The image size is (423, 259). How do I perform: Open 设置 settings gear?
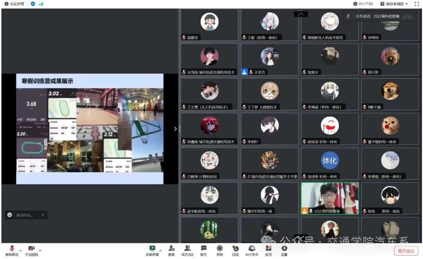click(284, 248)
